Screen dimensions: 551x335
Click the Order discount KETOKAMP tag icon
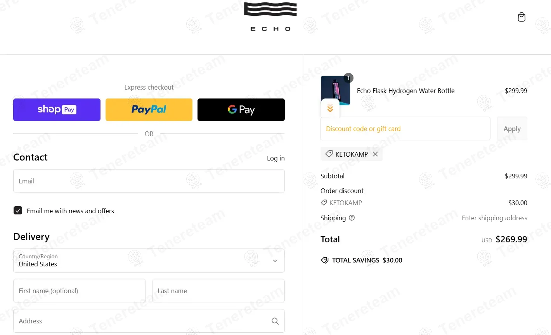click(x=324, y=202)
